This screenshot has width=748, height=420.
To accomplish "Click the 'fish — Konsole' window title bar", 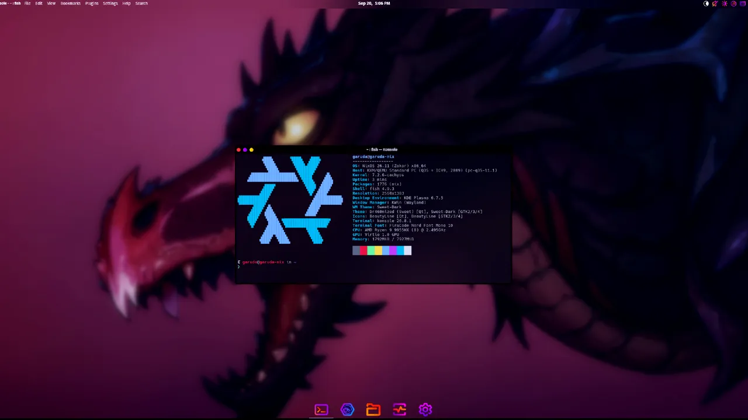I will 374,150.
